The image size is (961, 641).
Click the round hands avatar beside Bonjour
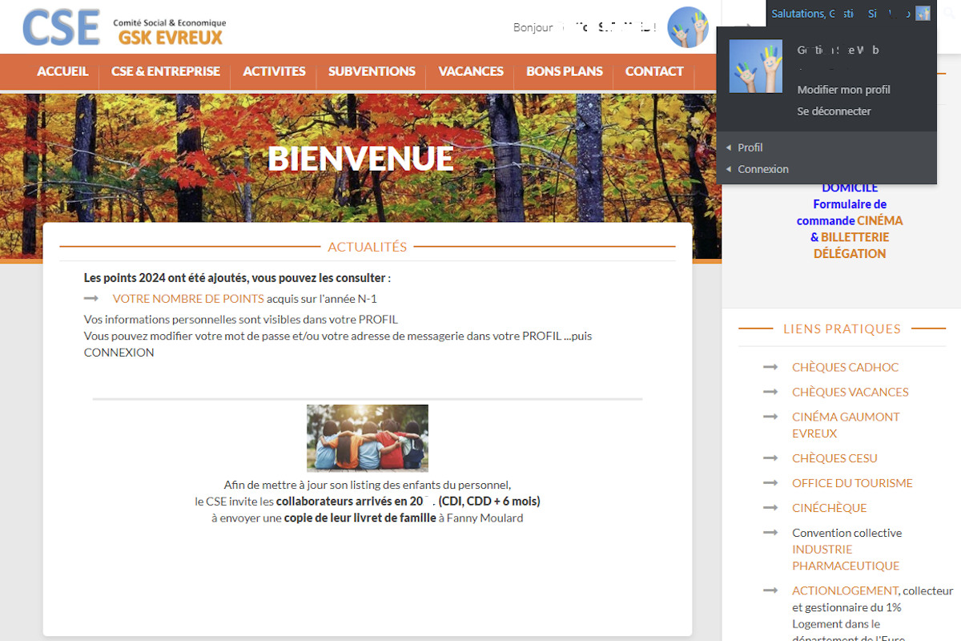click(x=687, y=27)
